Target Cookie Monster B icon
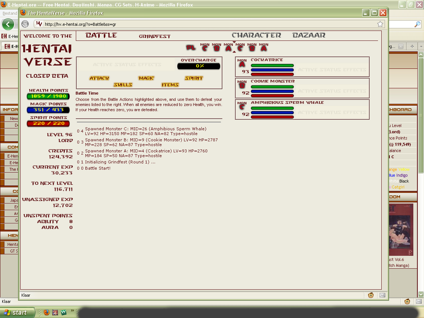The width and height of the screenshot is (424, 318). (x=242, y=86)
